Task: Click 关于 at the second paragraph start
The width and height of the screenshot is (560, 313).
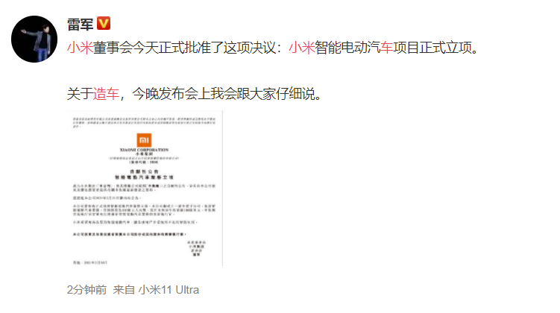Action: (x=80, y=94)
